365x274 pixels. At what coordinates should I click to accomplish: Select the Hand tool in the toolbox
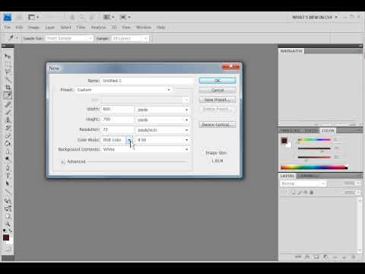(8, 216)
